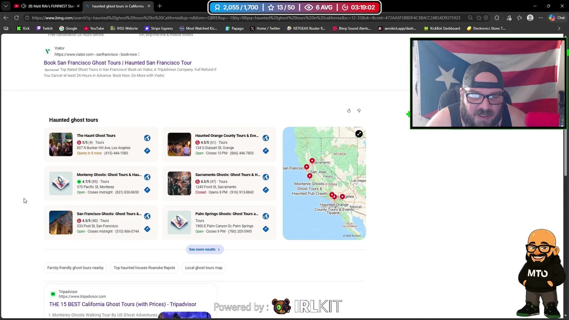The image size is (569, 320).
Task: Open website for The Haunt Tours
Action: 147,138
